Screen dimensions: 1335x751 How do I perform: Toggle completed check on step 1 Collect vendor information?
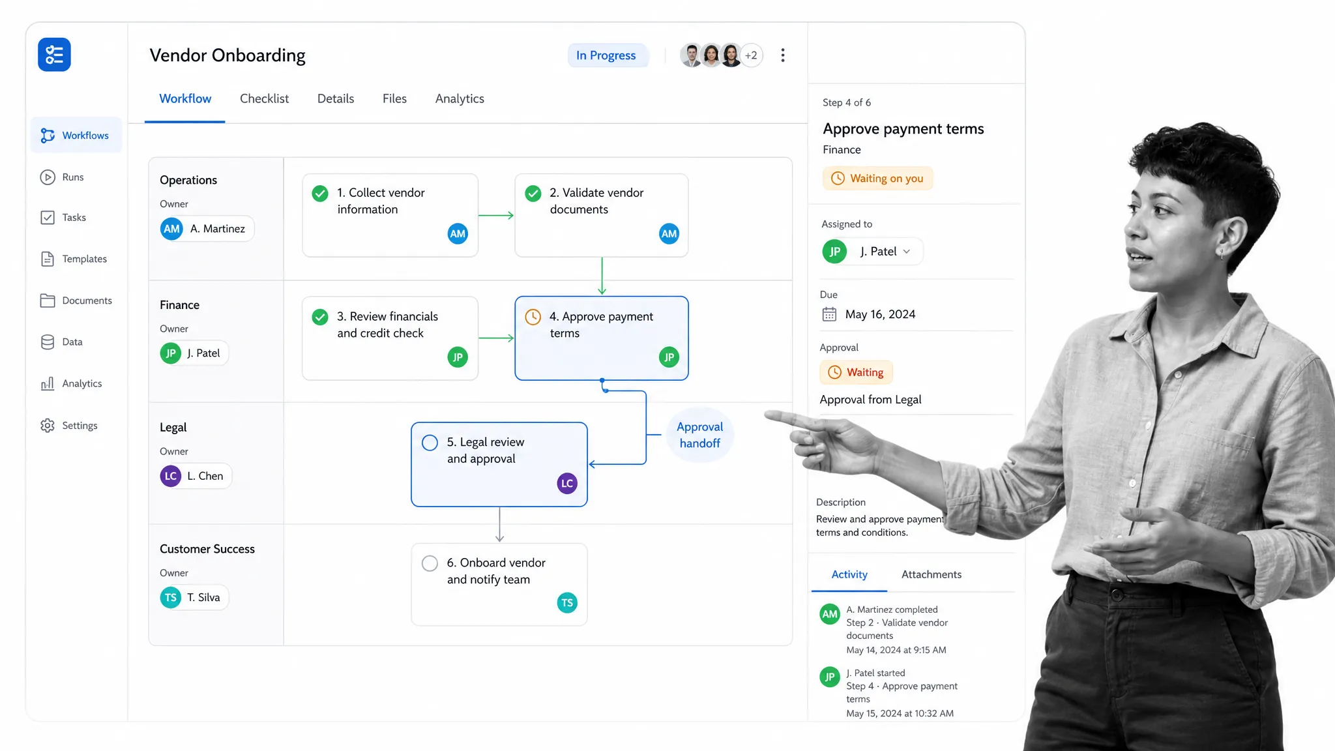(320, 194)
